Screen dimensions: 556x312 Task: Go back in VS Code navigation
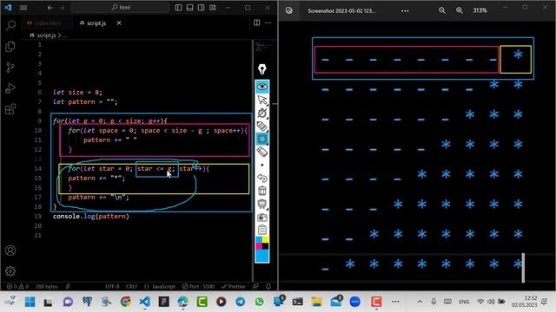[50, 8]
